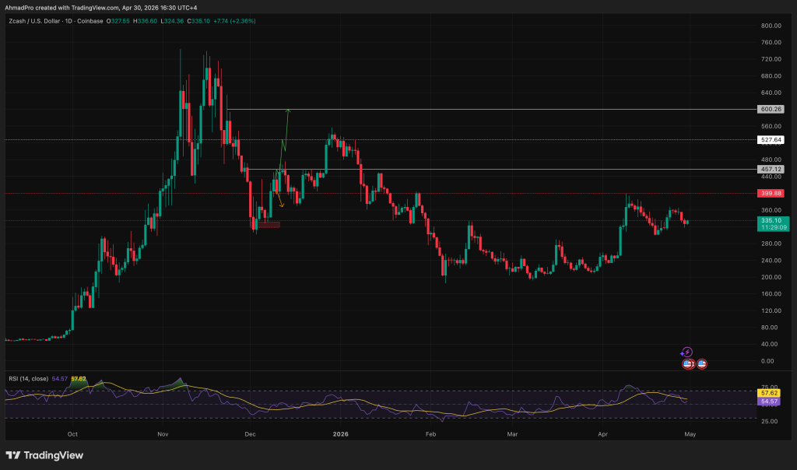Click the green upward projection arrow tip
Image resolution: width=797 pixels, height=470 pixels.
click(288, 110)
